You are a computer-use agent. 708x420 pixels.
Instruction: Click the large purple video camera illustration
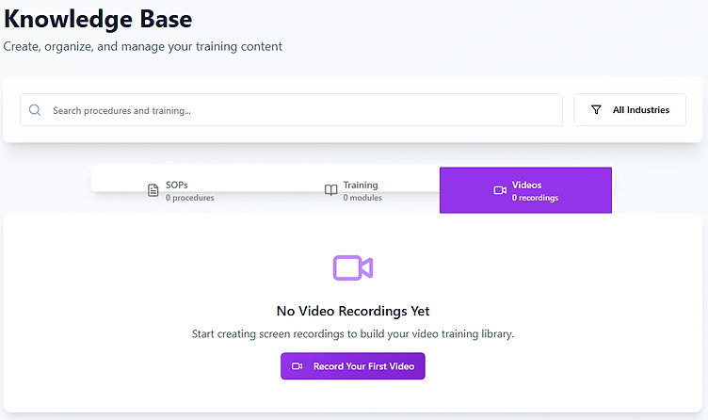tap(353, 267)
